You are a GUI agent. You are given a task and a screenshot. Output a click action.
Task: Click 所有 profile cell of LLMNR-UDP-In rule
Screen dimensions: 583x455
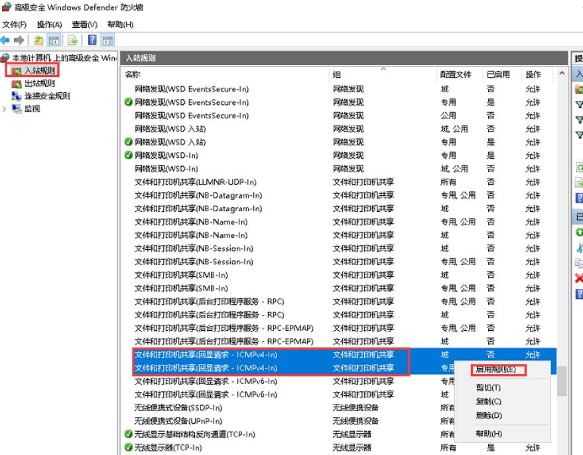click(448, 182)
